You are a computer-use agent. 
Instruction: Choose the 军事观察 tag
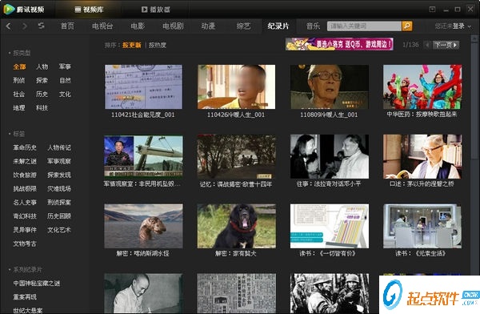tap(59, 161)
